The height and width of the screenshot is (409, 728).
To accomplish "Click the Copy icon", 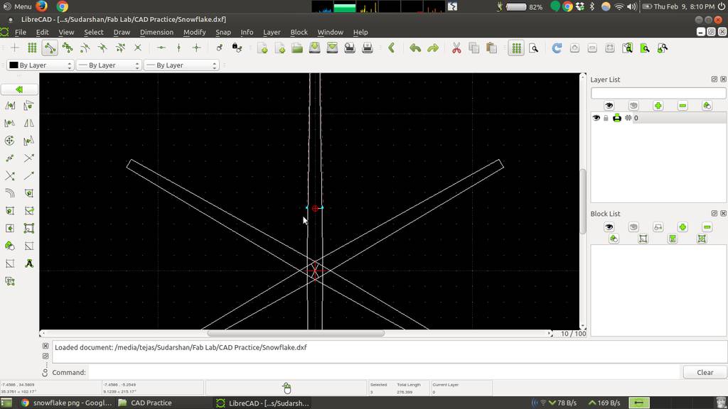I will [474, 48].
